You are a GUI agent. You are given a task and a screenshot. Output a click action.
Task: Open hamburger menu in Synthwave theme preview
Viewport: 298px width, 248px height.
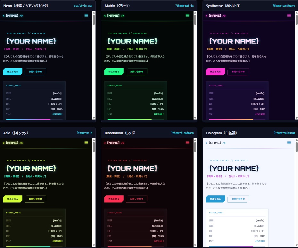pyautogui.click(x=289, y=15)
